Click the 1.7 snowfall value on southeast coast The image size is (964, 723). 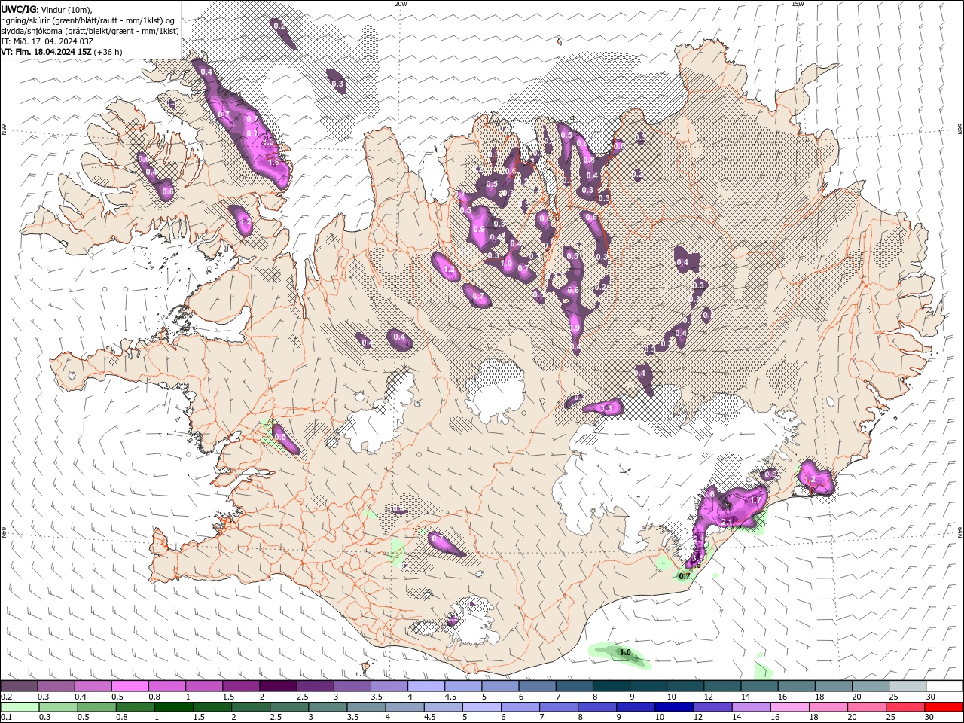coord(757,499)
